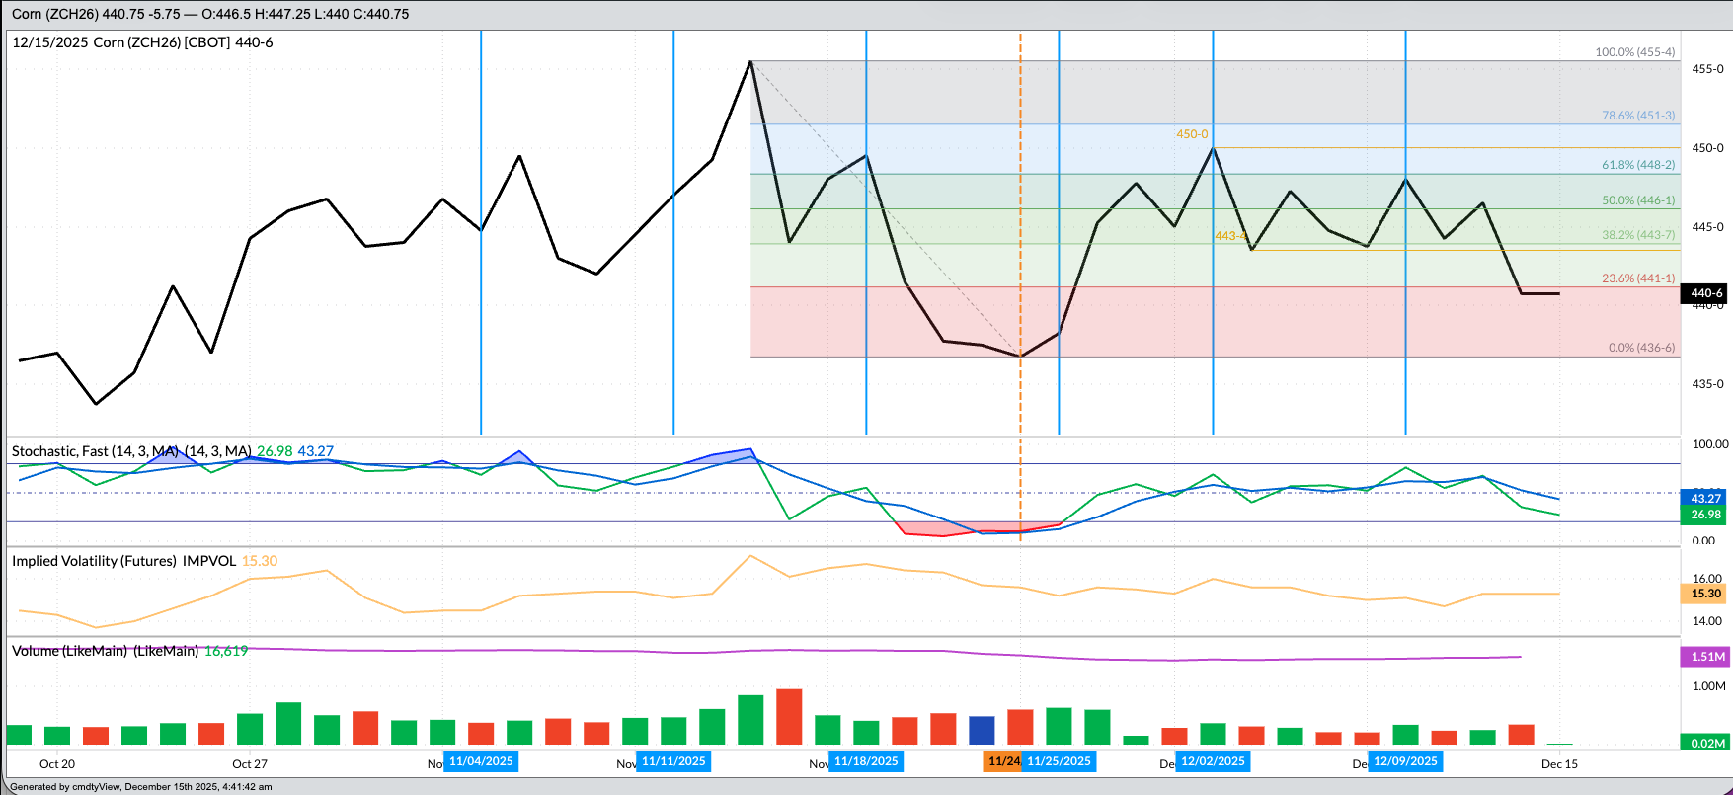
Task: Click the blue volume bar
Action: tap(982, 730)
